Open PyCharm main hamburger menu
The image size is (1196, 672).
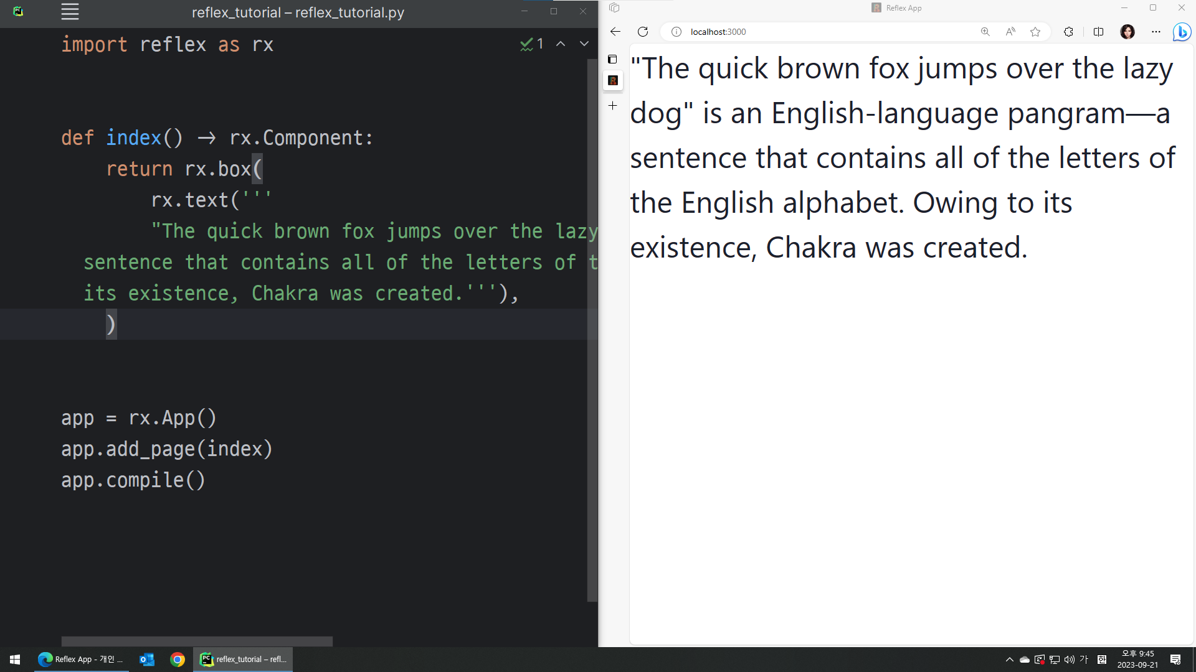70,12
